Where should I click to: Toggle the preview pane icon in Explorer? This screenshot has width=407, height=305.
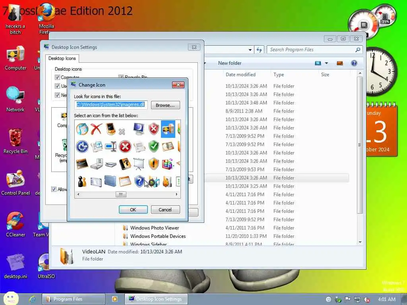click(x=340, y=63)
